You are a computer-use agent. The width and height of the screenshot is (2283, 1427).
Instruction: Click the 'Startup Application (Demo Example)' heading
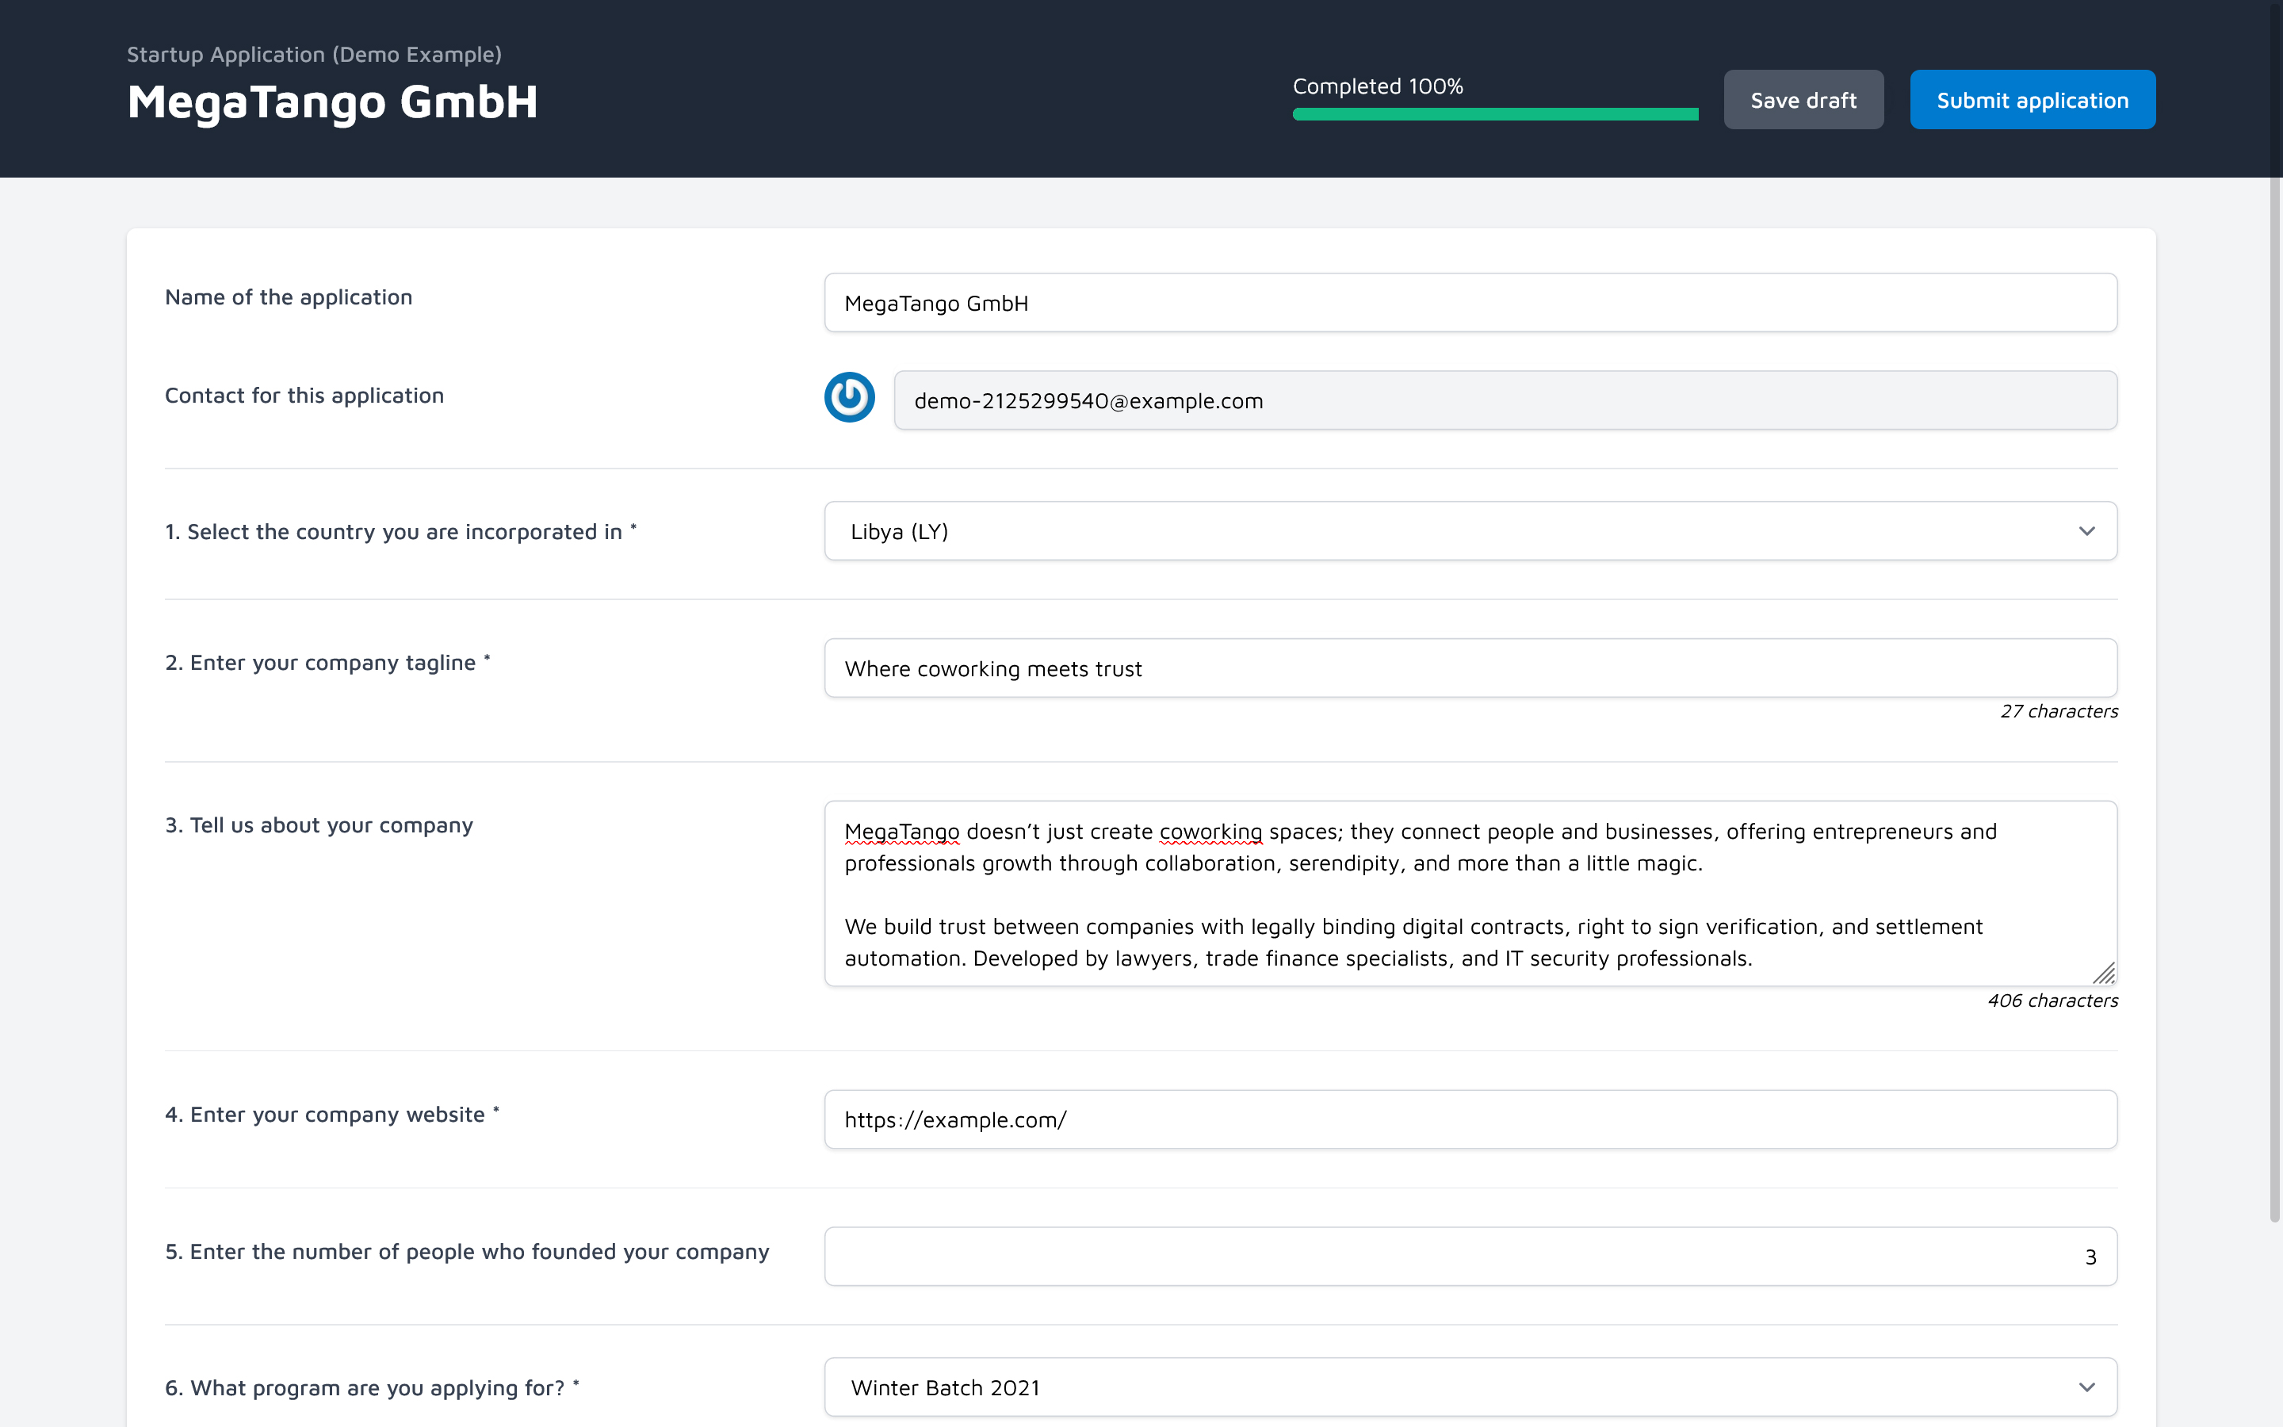[314, 54]
